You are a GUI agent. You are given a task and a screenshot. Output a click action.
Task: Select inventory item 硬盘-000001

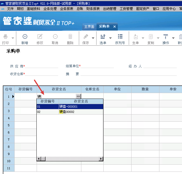coord(81,107)
